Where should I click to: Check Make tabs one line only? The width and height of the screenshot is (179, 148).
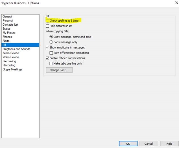(x=51, y=63)
